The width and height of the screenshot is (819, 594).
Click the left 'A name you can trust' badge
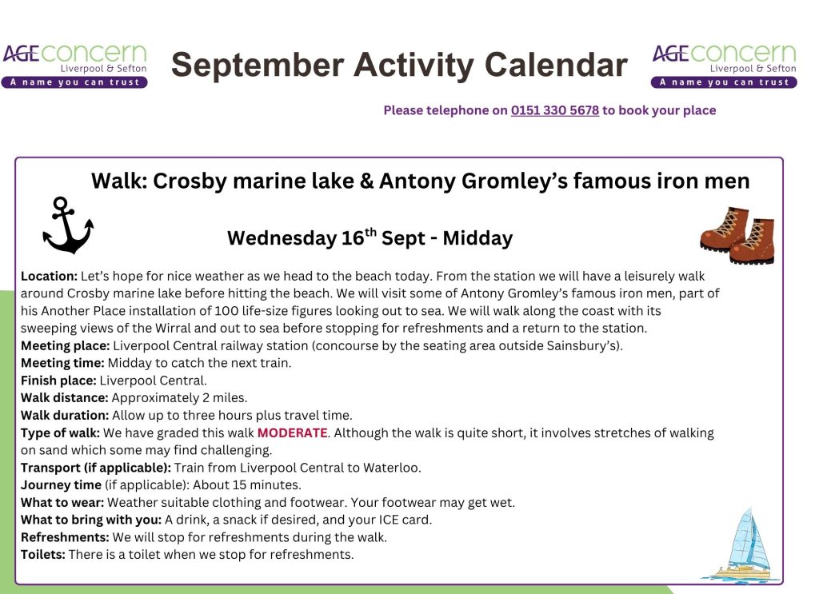point(74,82)
